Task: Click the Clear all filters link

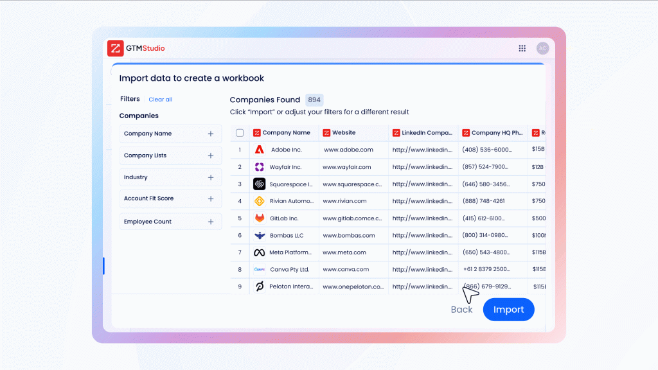Action: [160, 100]
